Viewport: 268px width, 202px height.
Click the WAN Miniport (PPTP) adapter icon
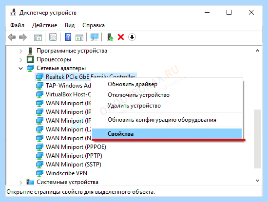click(39, 156)
